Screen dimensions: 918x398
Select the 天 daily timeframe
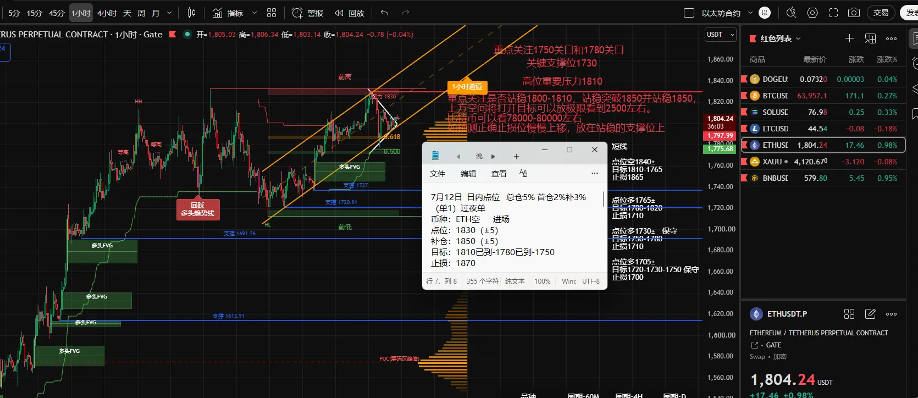click(127, 13)
